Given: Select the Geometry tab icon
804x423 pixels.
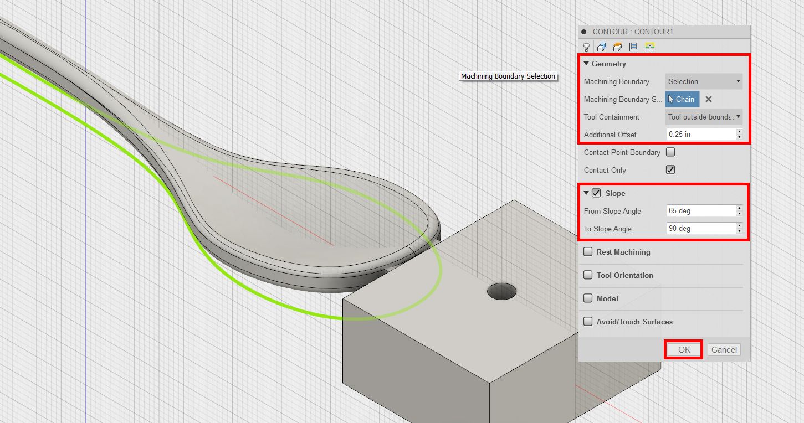Looking at the screenshot, I should (x=602, y=47).
